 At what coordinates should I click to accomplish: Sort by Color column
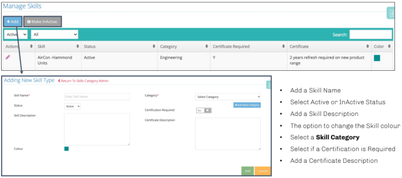click(x=382, y=46)
